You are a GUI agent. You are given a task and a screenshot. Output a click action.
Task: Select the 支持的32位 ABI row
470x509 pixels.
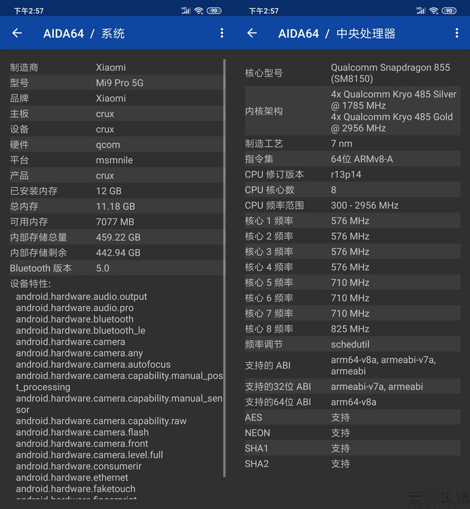pyautogui.click(x=353, y=386)
